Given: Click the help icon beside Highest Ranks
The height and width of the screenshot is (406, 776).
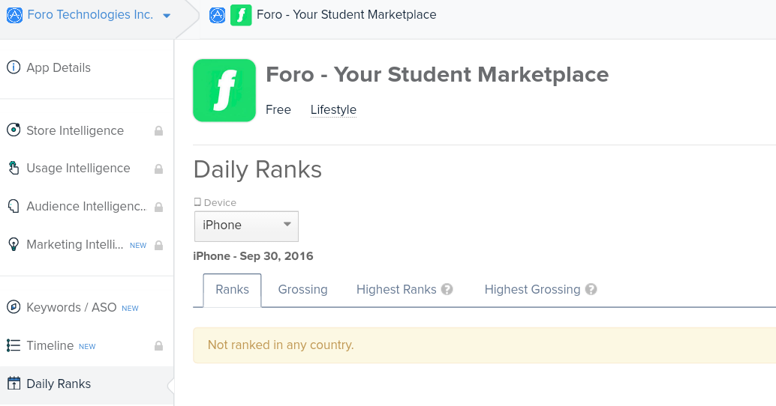Looking at the screenshot, I should 447,289.
